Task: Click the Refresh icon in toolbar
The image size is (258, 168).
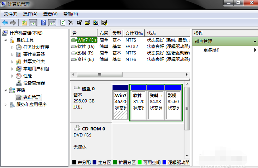Action: pos(63,23)
